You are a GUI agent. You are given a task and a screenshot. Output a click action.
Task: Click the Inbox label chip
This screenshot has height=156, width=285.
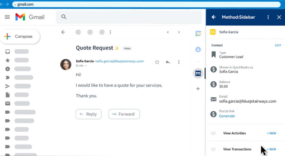coord(127,48)
